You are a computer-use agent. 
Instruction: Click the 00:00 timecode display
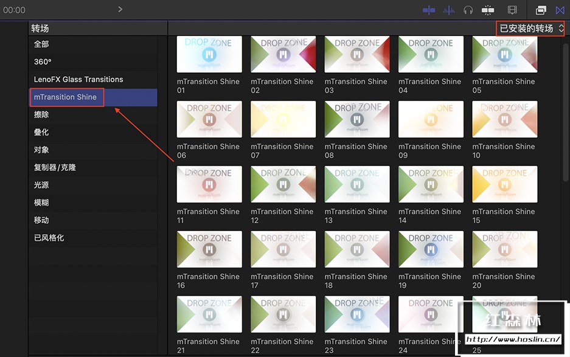(14, 10)
